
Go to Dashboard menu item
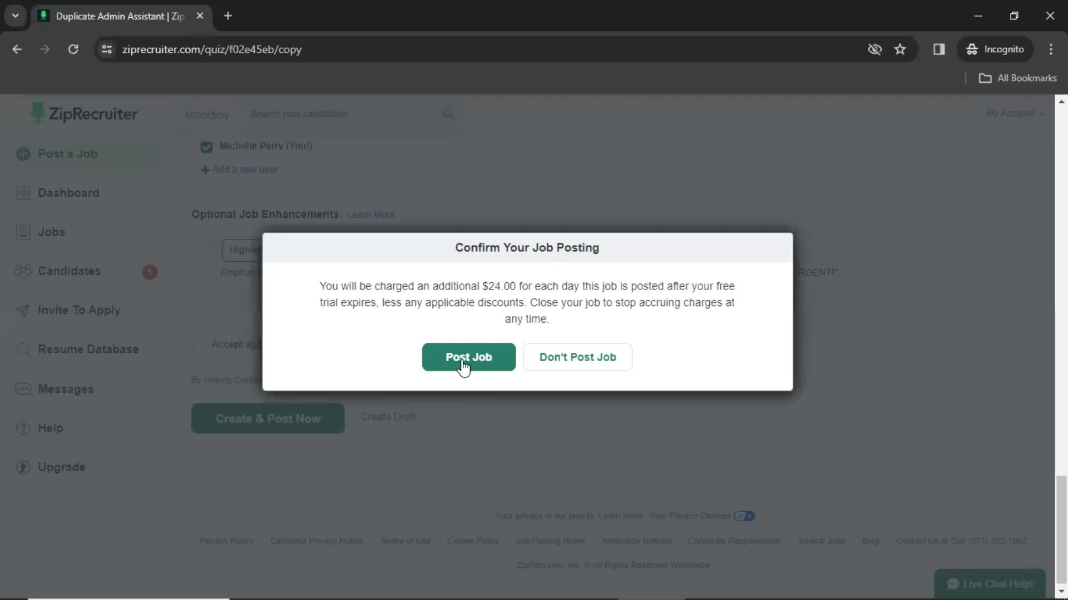68,193
